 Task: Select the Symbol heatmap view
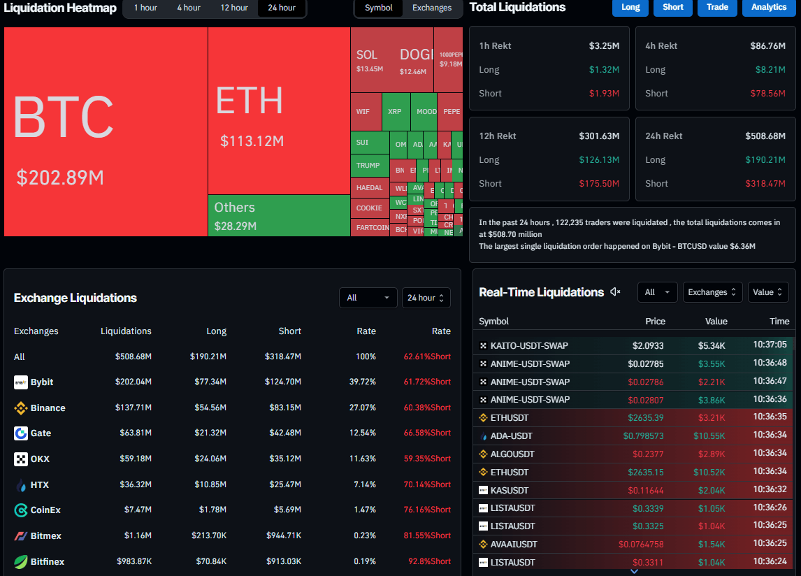click(x=379, y=8)
